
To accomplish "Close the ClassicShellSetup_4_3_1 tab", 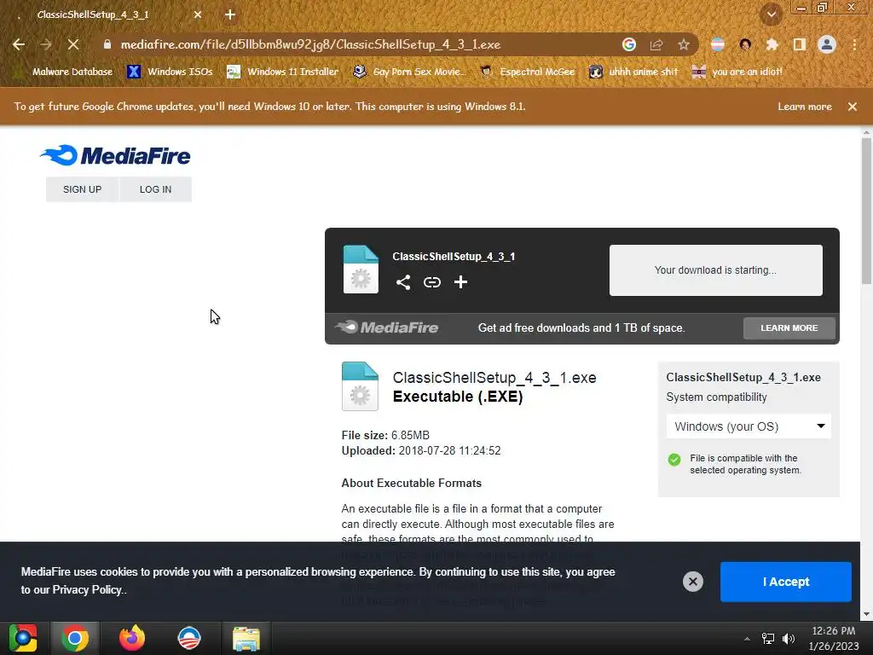I will point(198,15).
